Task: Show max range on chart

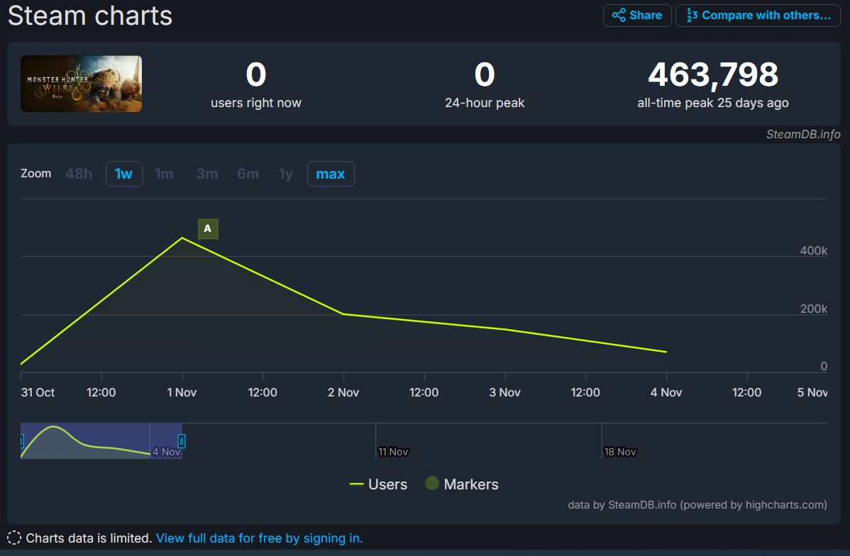Action: [x=330, y=174]
